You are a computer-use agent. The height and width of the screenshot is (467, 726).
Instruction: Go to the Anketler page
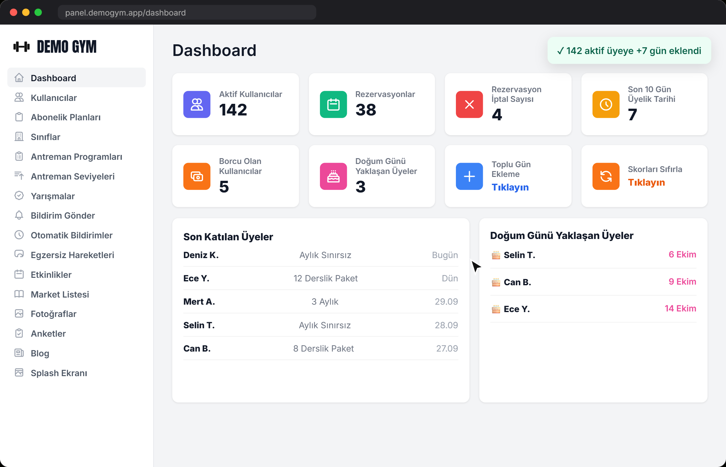pos(76,333)
